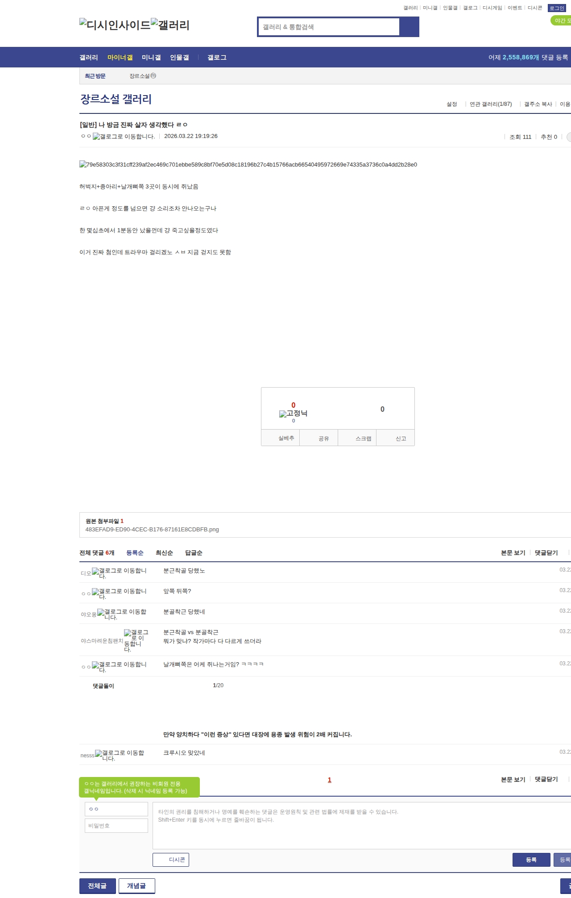Open 디오's 갤로그 icon in the comments
This screenshot has width=571, height=898.
pyautogui.click(x=119, y=573)
